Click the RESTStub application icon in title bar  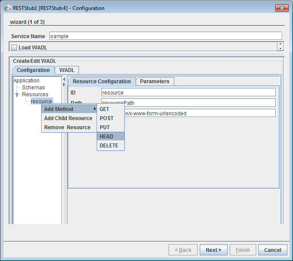[8, 8]
